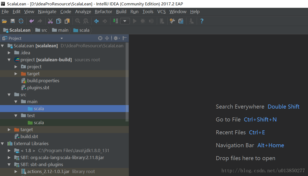The height and width of the screenshot is (176, 308).
Task: Open the Project panel gear settings
Action: point(116,38)
